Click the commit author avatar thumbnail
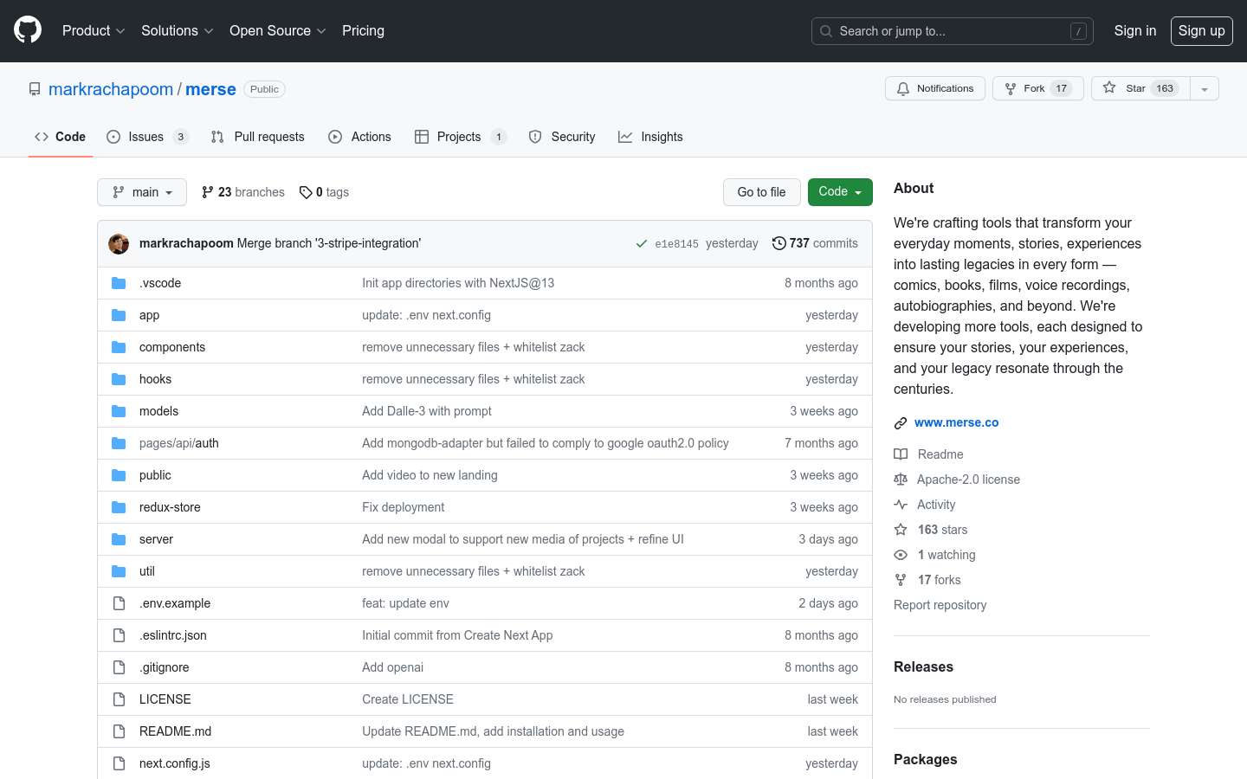The height and width of the screenshot is (779, 1247). point(119,244)
